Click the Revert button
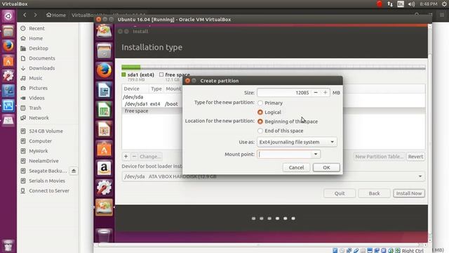The height and width of the screenshot is (253, 449). 415,157
